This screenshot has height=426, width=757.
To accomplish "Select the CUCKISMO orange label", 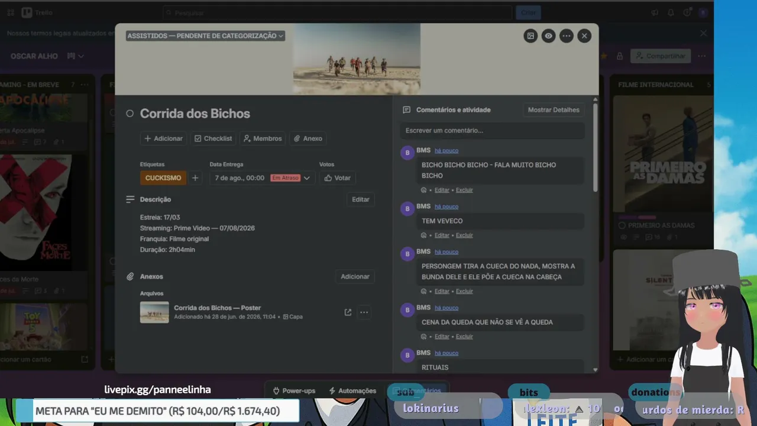I will point(163,178).
